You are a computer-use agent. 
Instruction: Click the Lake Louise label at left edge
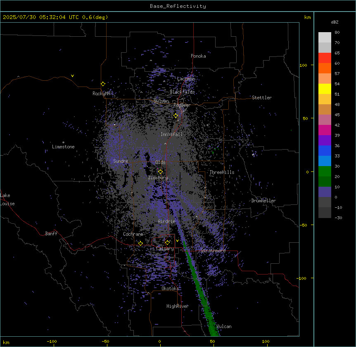tap(7, 199)
